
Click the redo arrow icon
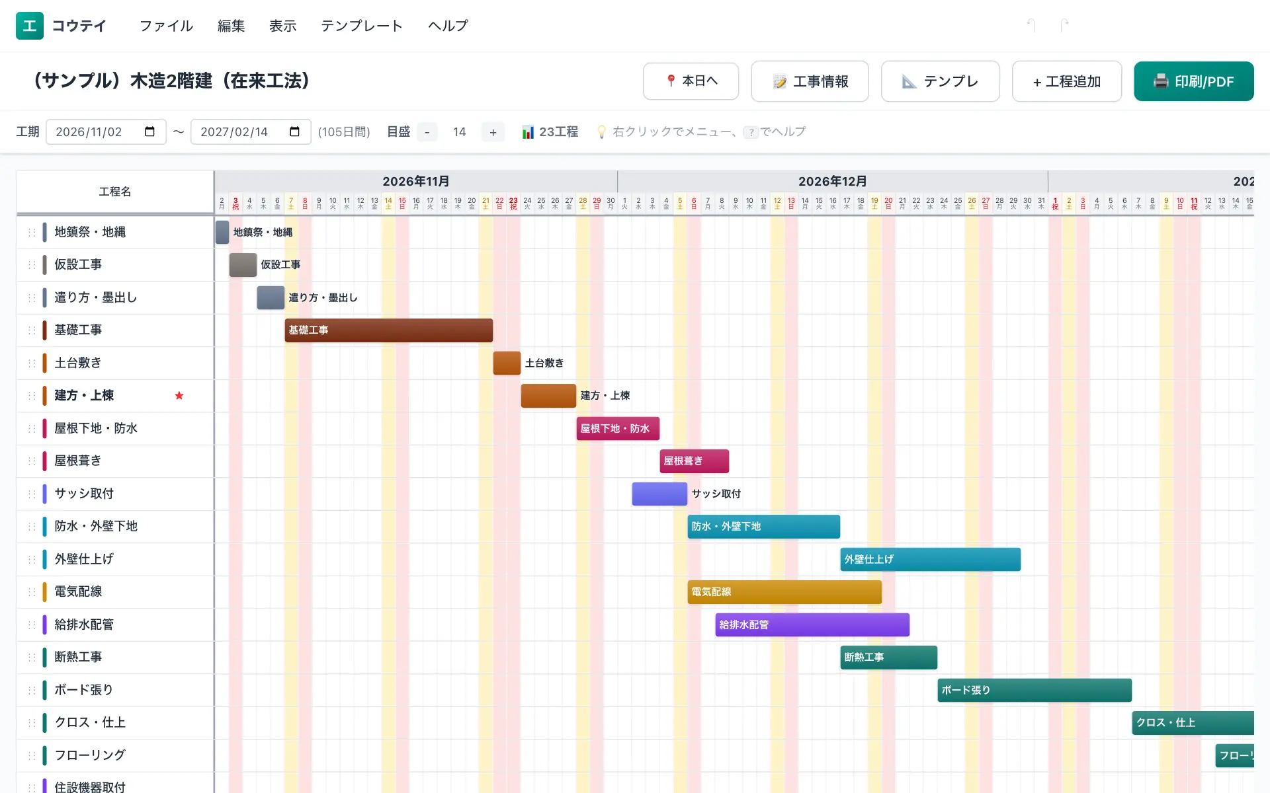pos(1064,25)
